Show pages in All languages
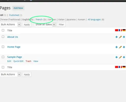This screenshot has height=102, width=126. [x=94, y=19]
